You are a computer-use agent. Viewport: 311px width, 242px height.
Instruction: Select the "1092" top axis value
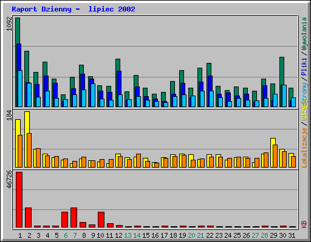(9, 24)
